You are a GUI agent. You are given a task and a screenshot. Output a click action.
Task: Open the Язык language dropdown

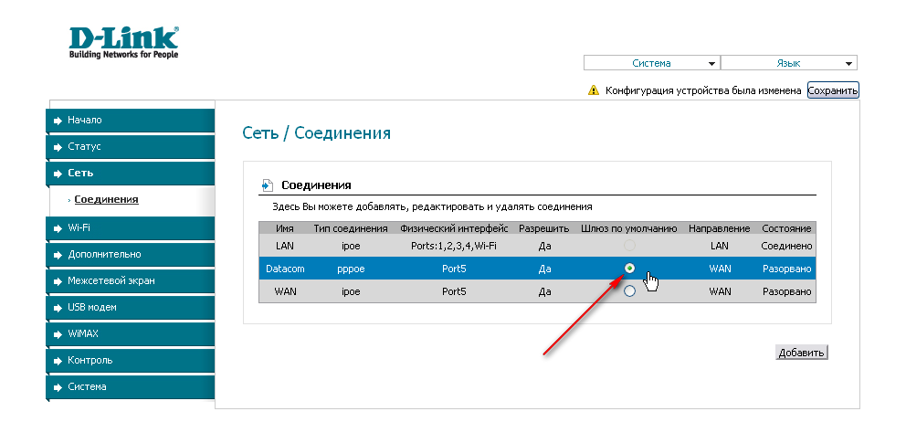[789, 63]
